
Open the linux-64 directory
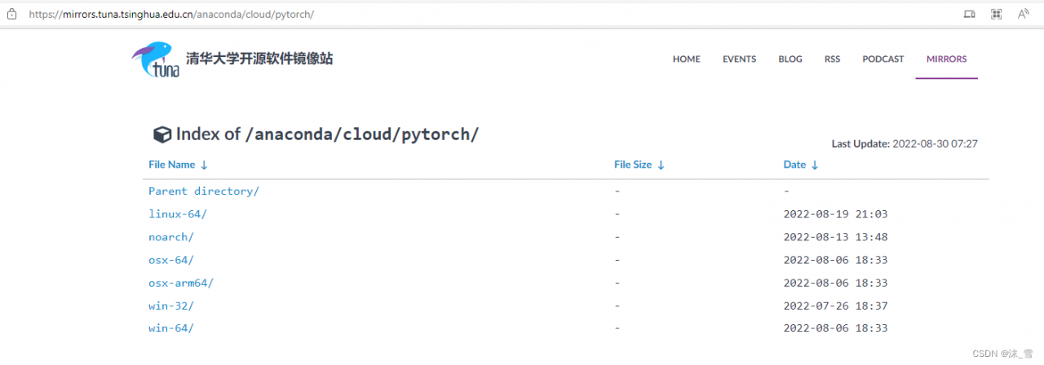pos(177,214)
